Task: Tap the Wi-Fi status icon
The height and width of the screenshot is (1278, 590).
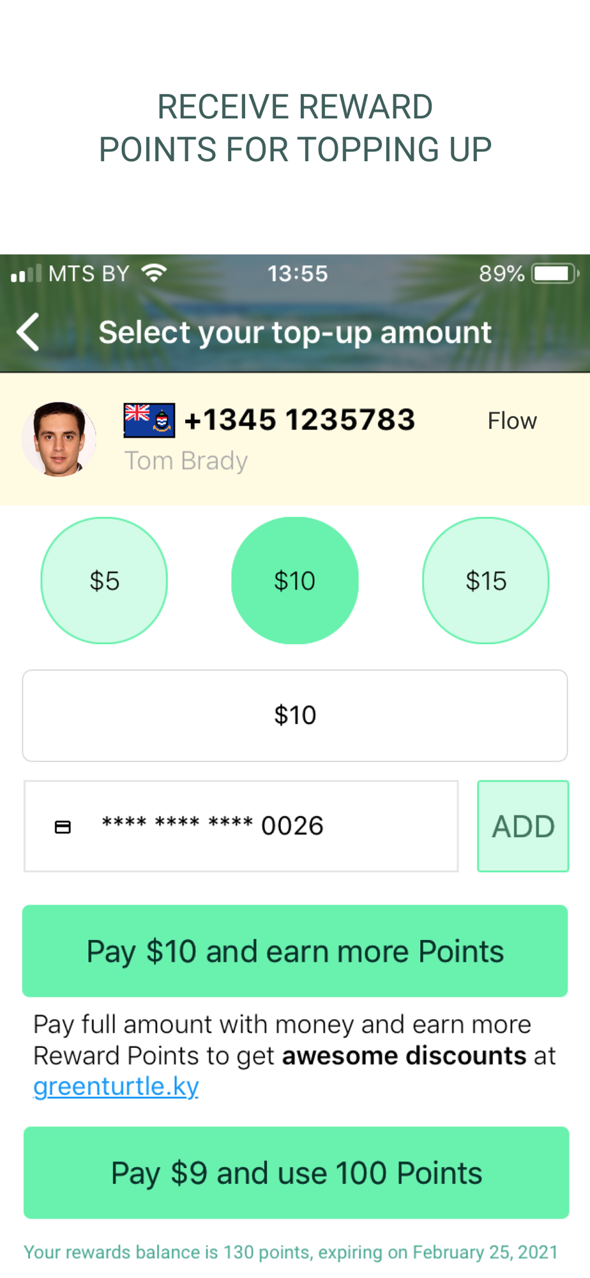Action: click(x=154, y=273)
